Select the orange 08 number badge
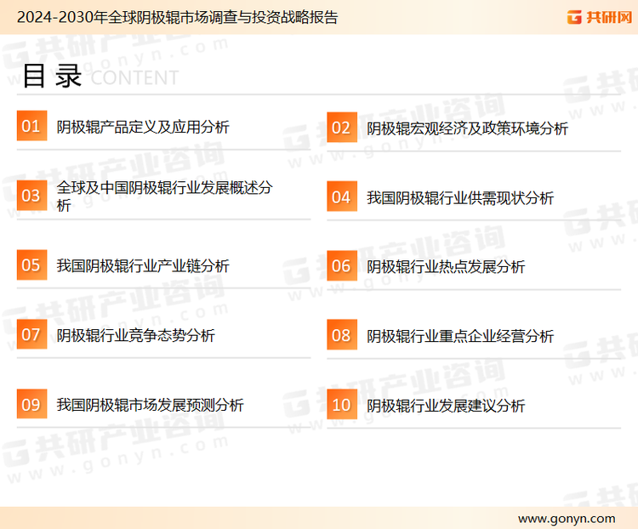This screenshot has width=638, height=529. [342, 335]
